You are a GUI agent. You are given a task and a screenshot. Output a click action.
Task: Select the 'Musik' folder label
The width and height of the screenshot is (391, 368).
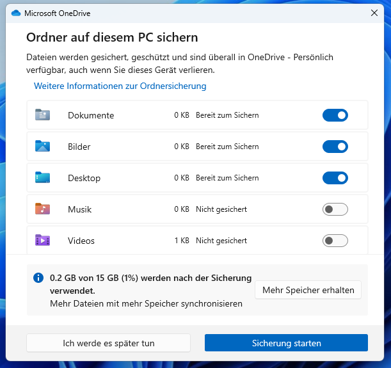(80, 209)
